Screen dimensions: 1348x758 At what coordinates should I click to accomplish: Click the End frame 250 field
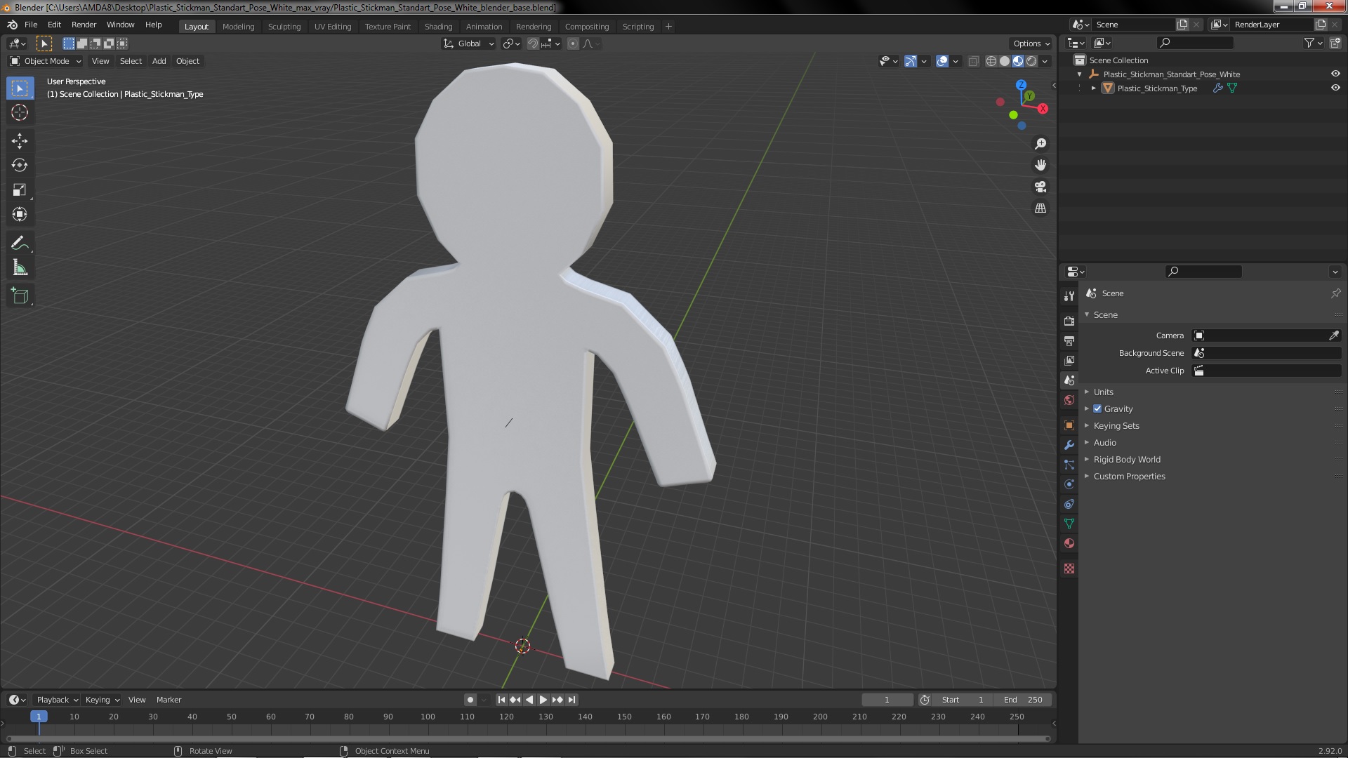coord(1023,700)
